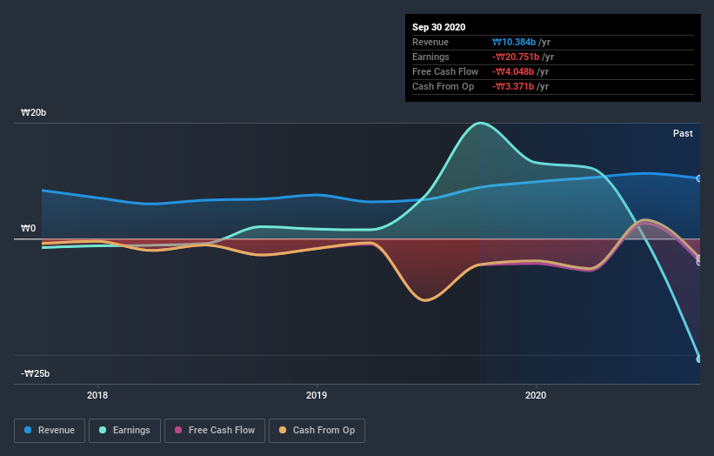This screenshot has height=456, width=714.
Task: Click the Earnings peak near late 2019
Action: (x=480, y=123)
